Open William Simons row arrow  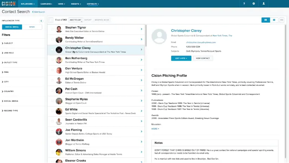tap(141, 152)
